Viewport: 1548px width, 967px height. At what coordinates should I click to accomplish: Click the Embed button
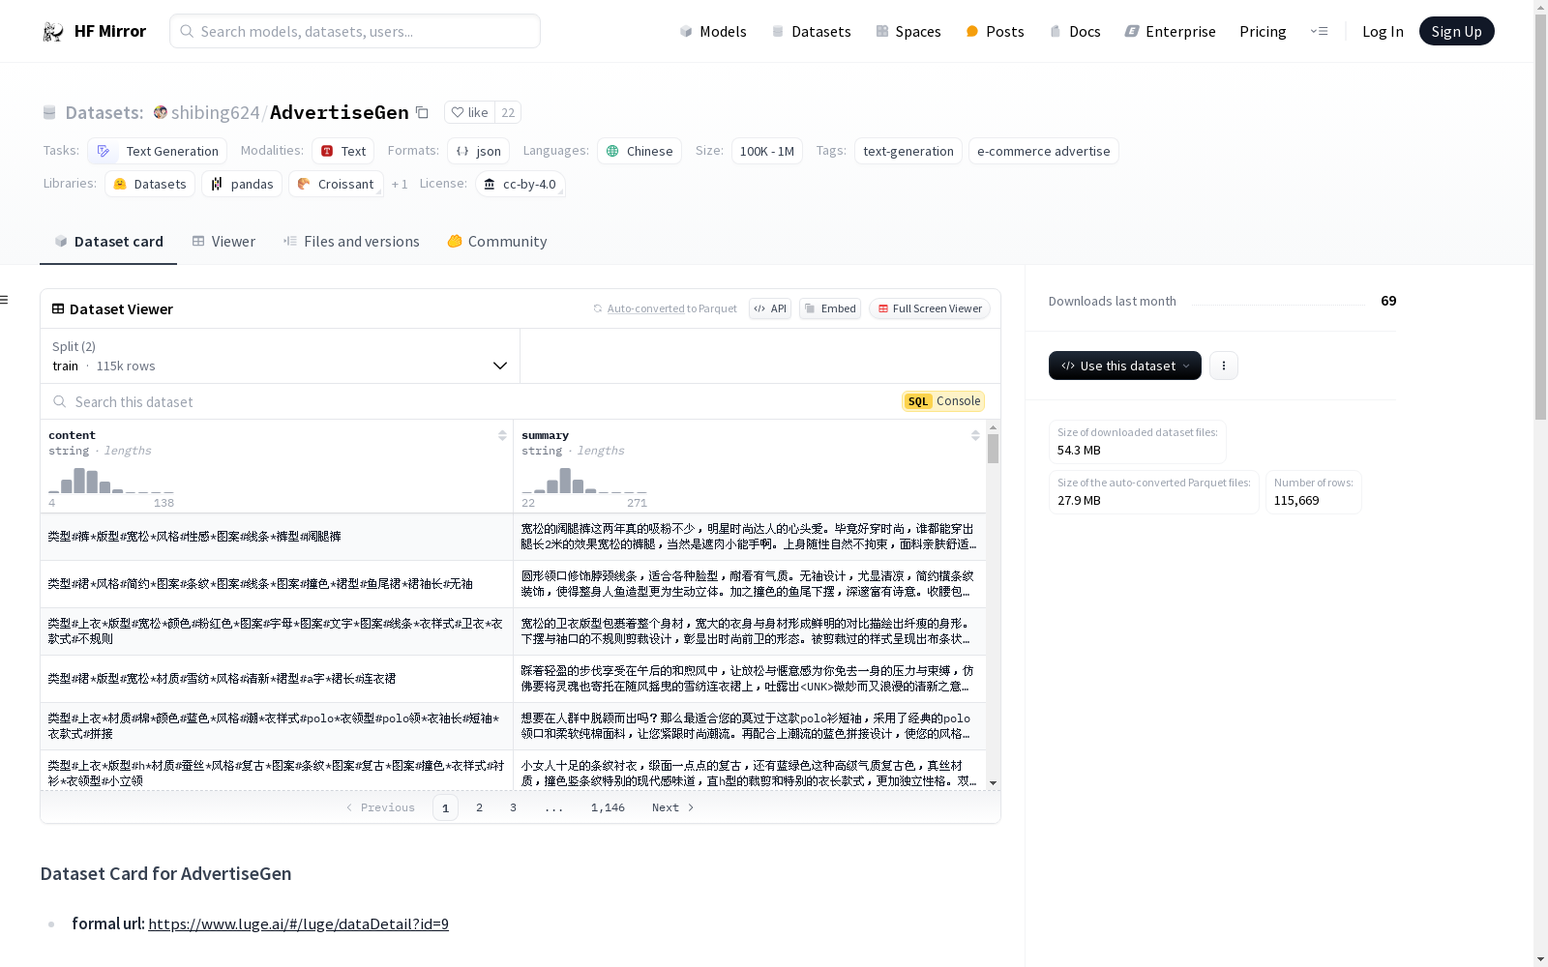point(830,308)
